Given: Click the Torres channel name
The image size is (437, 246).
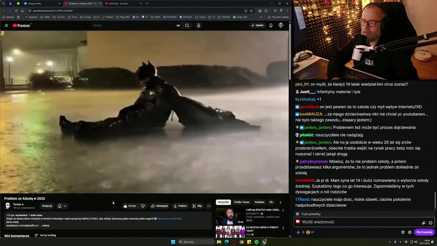Looking at the screenshot, I should pyautogui.click(x=17, y=204).
